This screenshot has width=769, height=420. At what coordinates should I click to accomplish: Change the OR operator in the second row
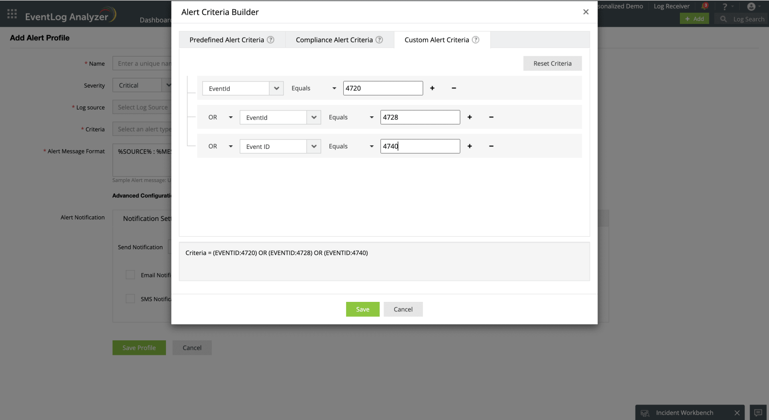220,117
